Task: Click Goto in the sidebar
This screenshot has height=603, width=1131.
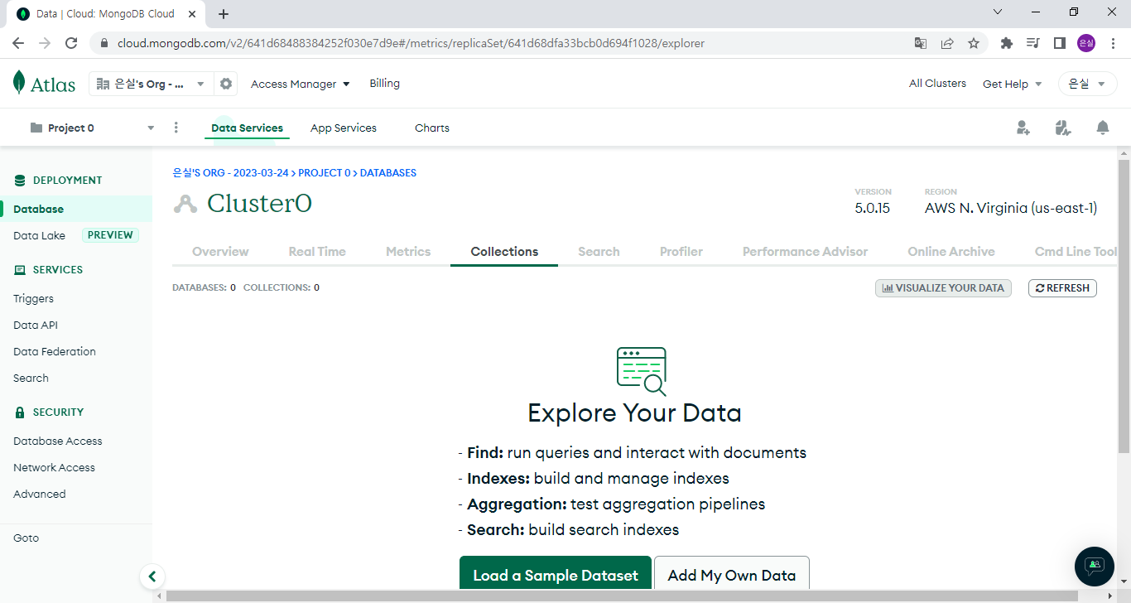Action: 26,538
